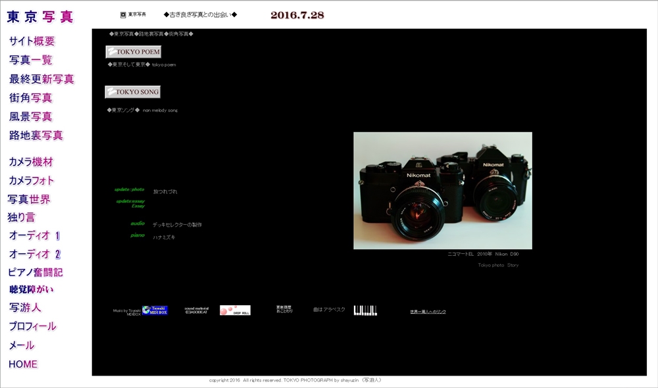This screenshot has height=388, width=658.
Task: Open the ハナミズキ piano link
Action: coord(164,237)
